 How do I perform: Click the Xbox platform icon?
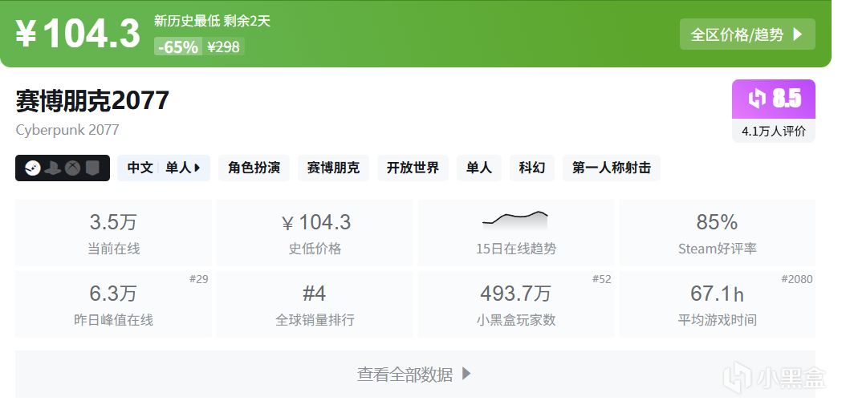pyautogui.click(x=73, y=168)
